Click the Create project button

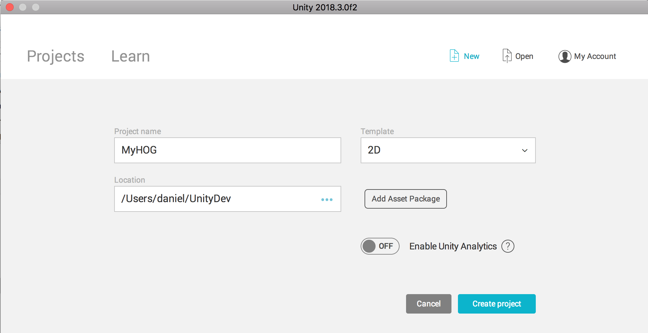[x=497, y=304]
